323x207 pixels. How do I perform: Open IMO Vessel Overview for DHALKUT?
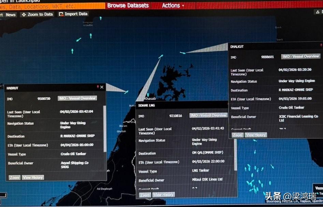click(300, 56)
